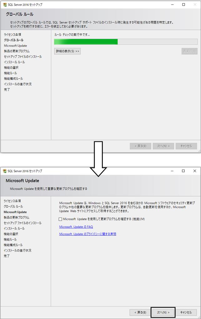Image resolution: width=201 pixels, height=319 pixels.
Task: Enable Microsoft Update check checkbox (推奨)
Action: click(60, 219)
